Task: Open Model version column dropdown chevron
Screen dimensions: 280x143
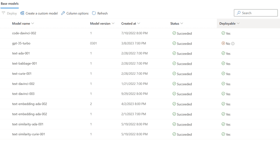Action: 113,23
